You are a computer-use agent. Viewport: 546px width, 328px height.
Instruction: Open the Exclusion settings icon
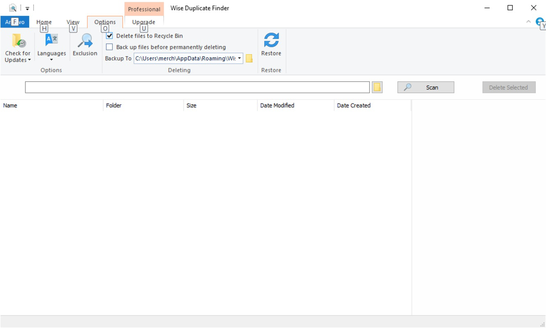point(85,41)
